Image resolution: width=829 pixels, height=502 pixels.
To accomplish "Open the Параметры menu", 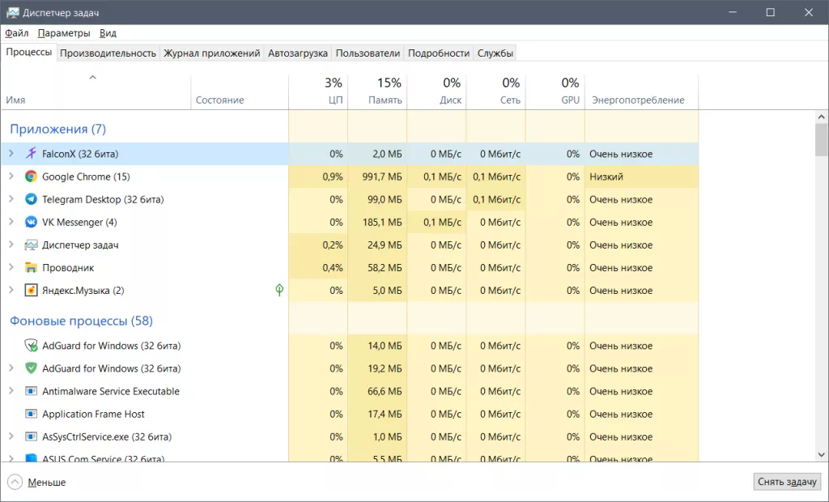I will click(x=64, y=33).
